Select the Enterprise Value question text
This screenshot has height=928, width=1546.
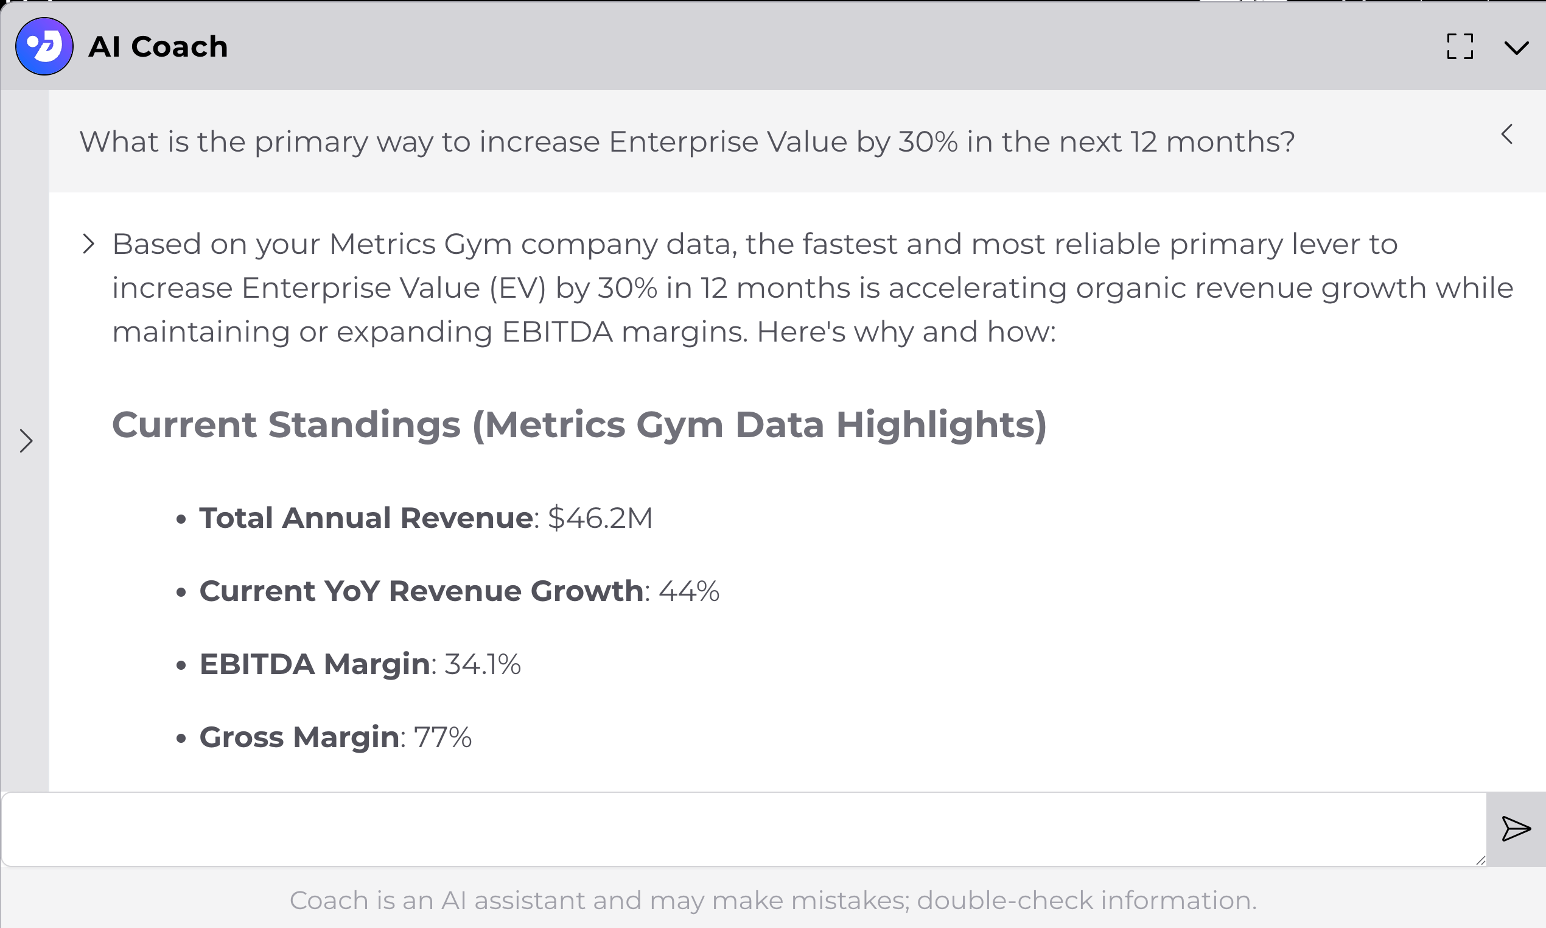687,142
